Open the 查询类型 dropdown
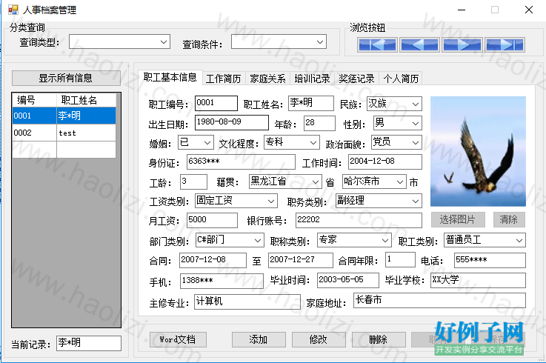Image resolution: width=546 pixels, height=363 pixels. (119, 41)
